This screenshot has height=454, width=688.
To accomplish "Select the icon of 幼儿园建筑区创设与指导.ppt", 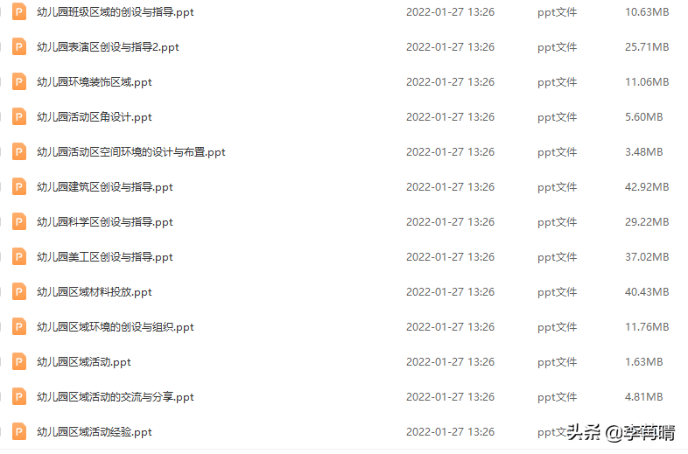I will point(19,187).
